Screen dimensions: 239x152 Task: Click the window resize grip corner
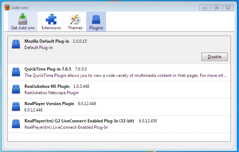(x=233, y=146)
